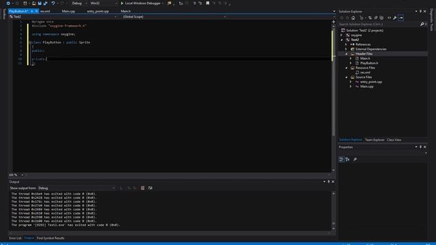Click the Save All toolbar icon
This screenshot has height=245, width=436.
coord(46,3)
